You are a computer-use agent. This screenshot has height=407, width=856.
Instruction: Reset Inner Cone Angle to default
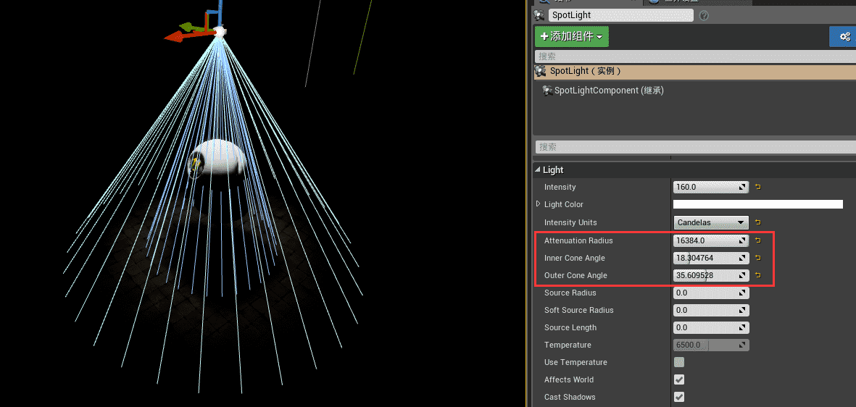[757, 258]
